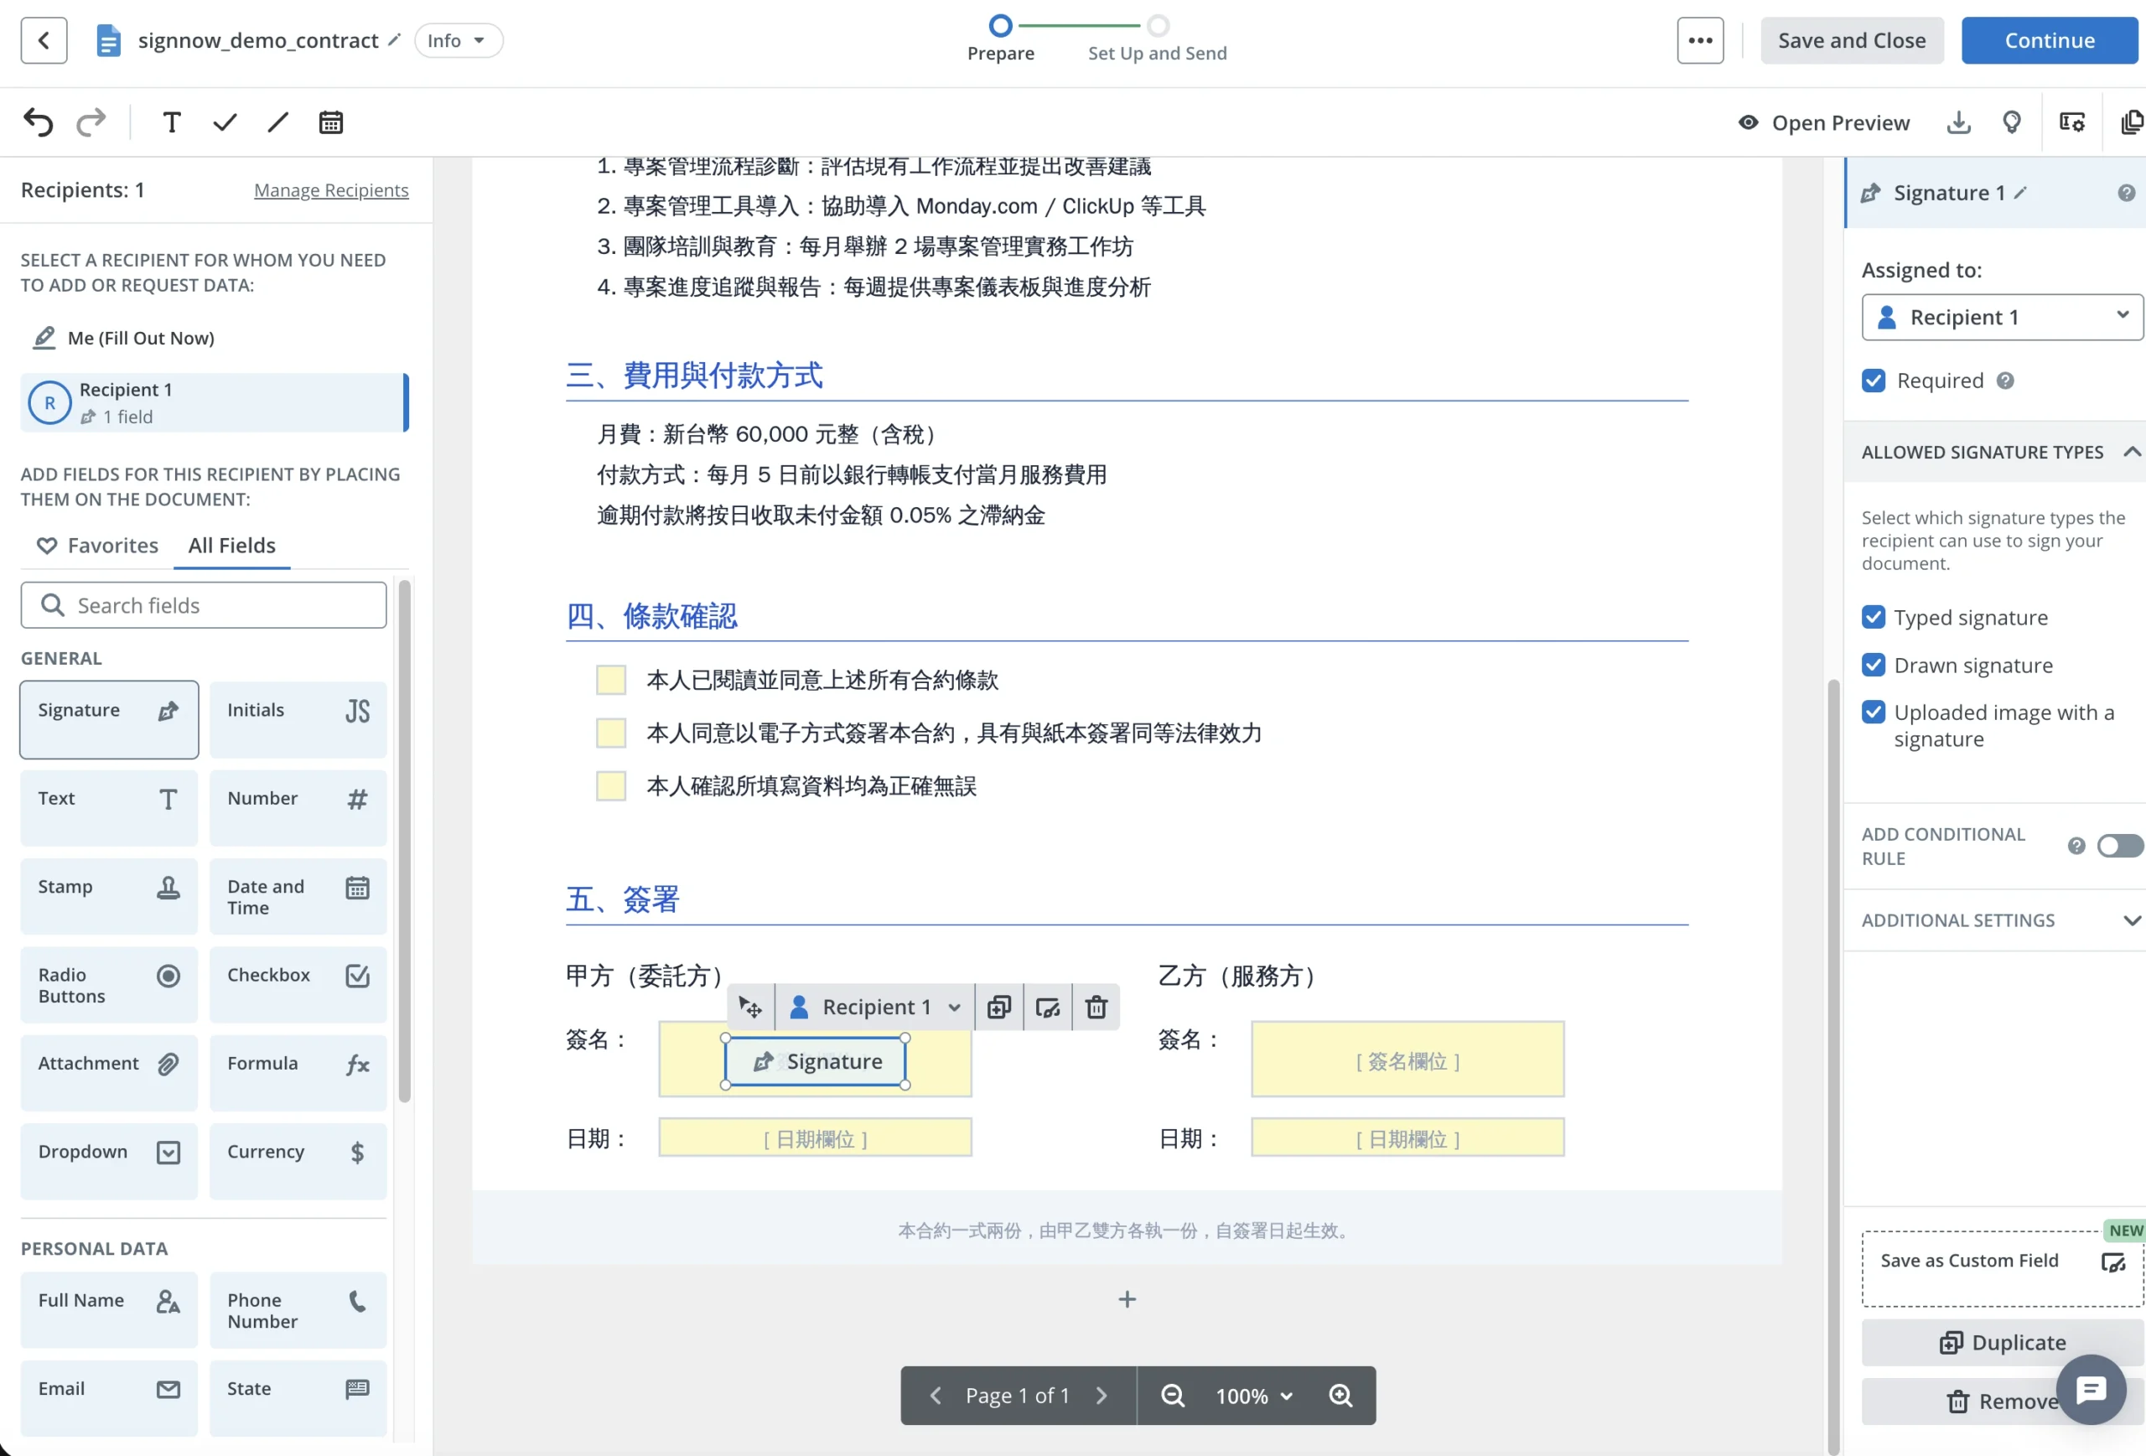Uncheck the Required checkbox
This screenshot has width=2146, height=1456.
pyautogui.click(x=1874, y=380)
